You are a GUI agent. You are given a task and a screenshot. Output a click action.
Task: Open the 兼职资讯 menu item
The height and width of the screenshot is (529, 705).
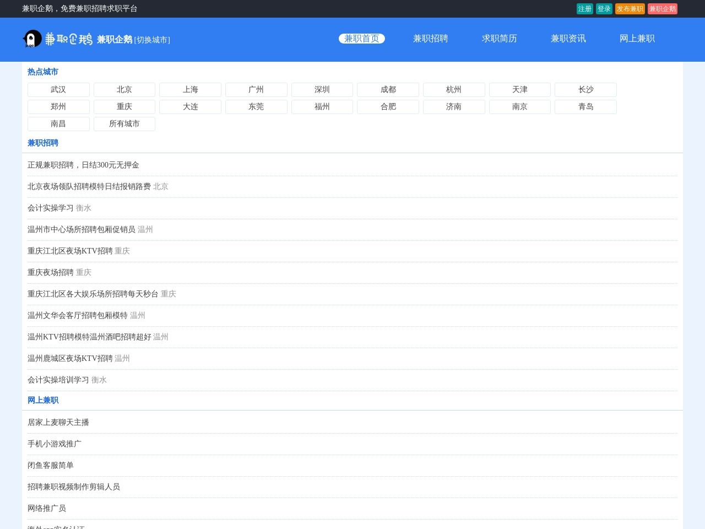(568, 39)
